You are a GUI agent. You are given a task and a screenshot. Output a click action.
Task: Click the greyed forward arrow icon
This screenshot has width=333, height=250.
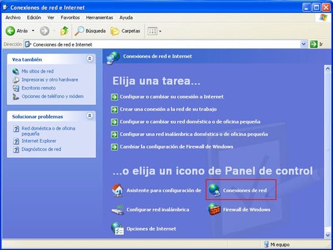click(x=44, y=31)
